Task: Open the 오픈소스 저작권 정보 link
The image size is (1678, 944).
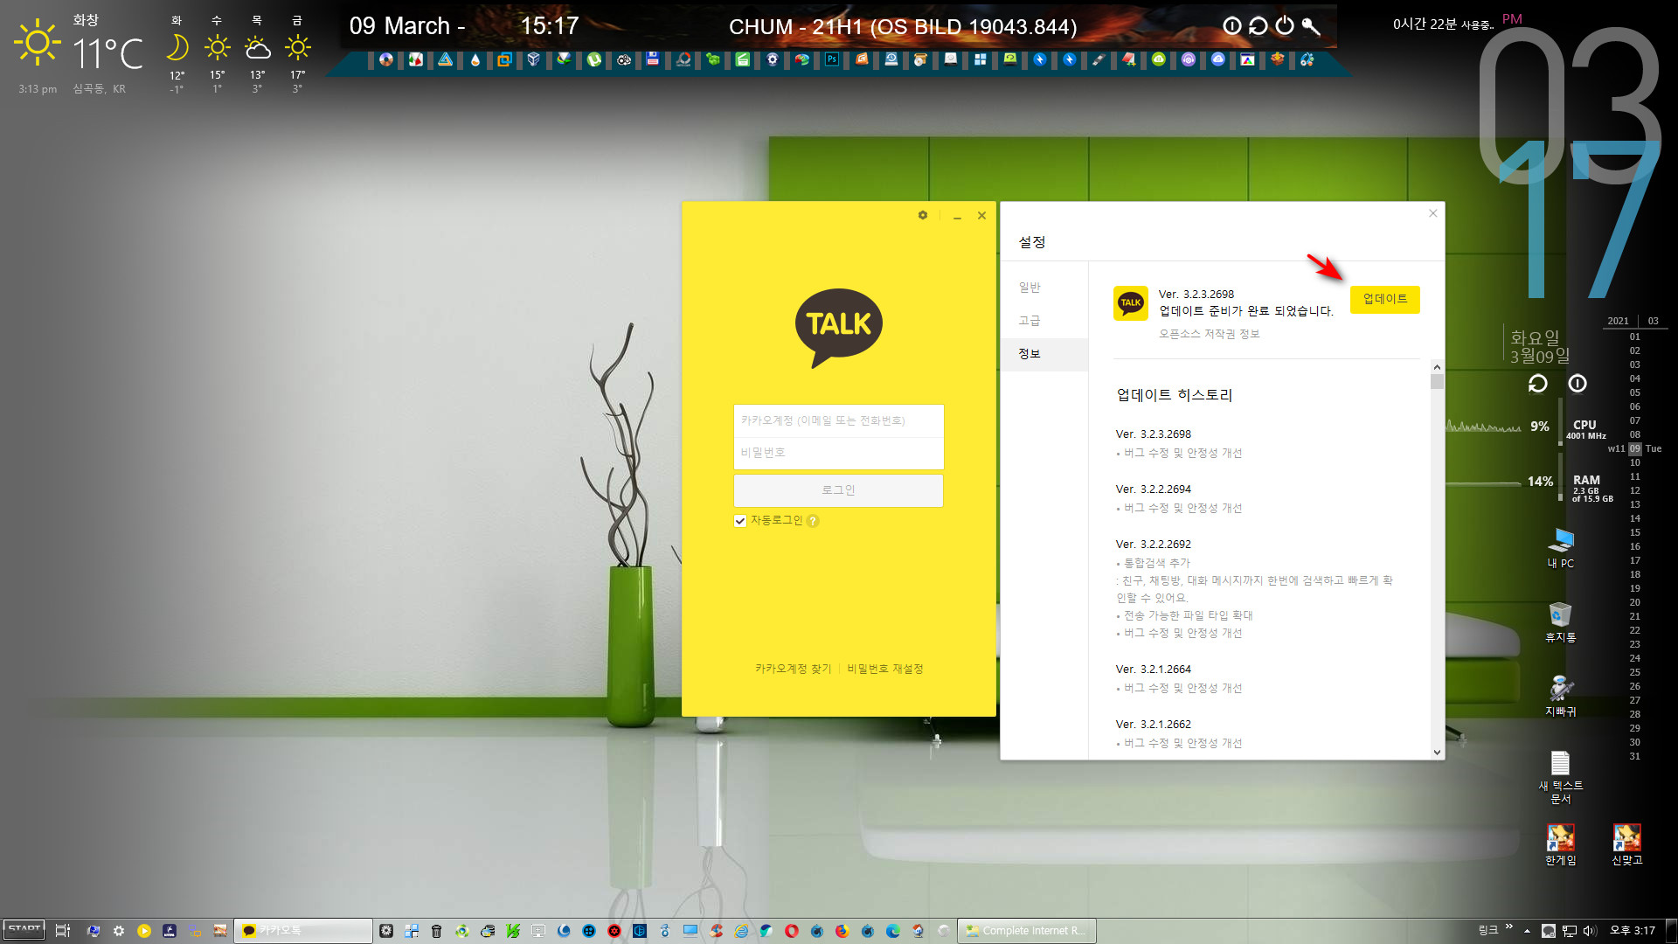Action: (1209, 334)
